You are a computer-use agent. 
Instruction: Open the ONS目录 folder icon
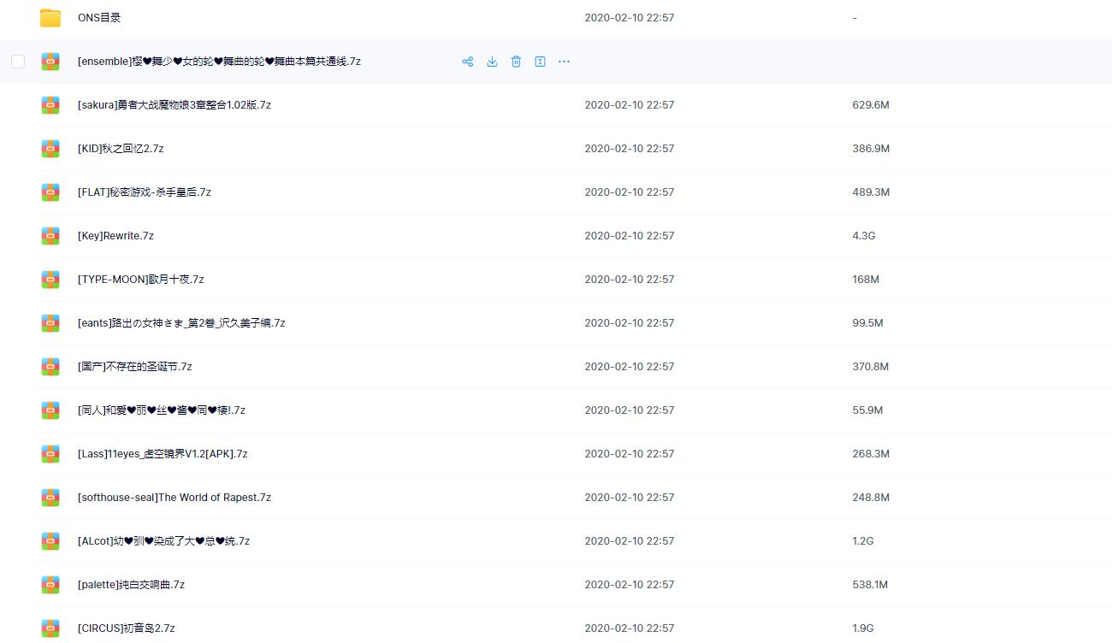50,18
